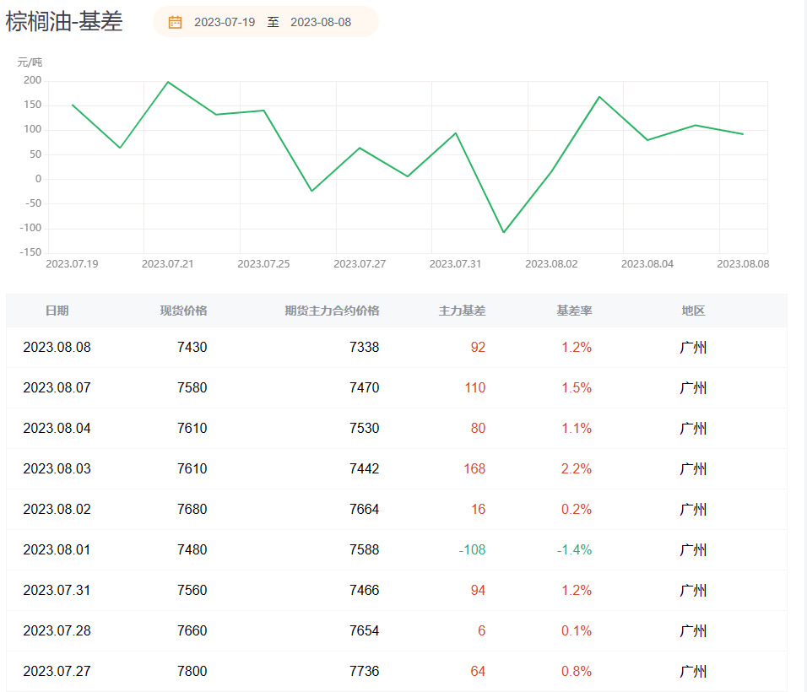Click 广州 region in the 2023.08.07 row
807x692 pixels.
(693, 388)
